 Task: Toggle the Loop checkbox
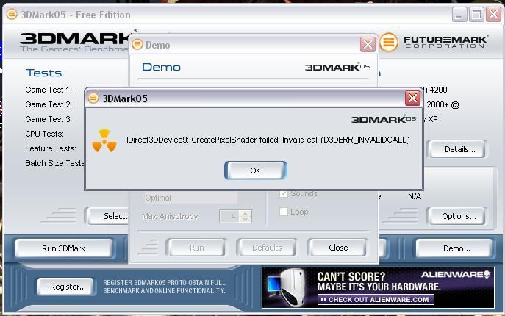coord(284,212)
